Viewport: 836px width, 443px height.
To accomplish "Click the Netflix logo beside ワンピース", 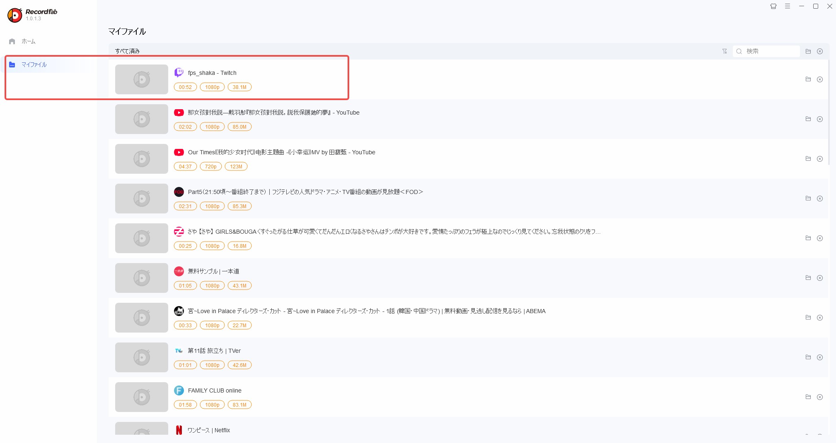I will point(179,430).
